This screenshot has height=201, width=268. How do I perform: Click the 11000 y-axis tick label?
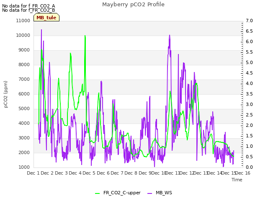point(23,21)
